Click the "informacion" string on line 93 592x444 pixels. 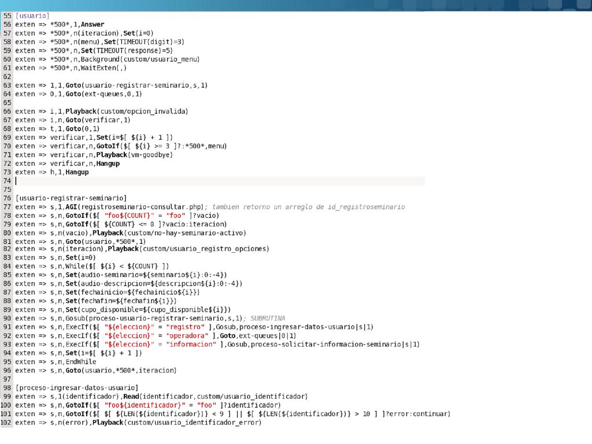[x=191, y=345]
